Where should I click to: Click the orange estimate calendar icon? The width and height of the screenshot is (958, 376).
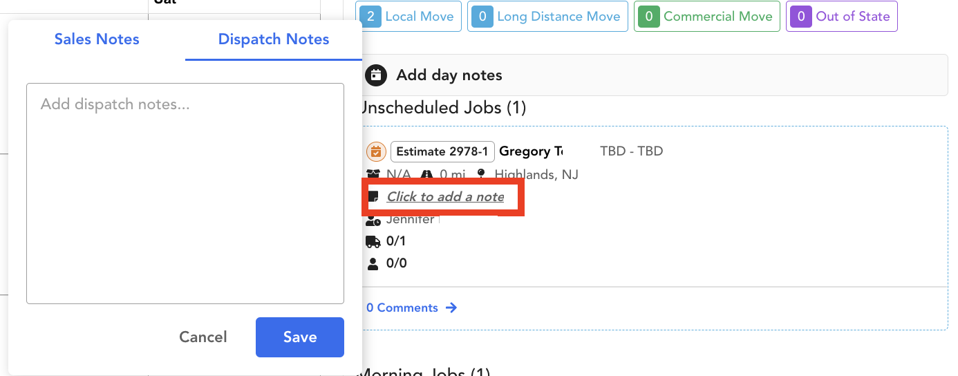376,151
